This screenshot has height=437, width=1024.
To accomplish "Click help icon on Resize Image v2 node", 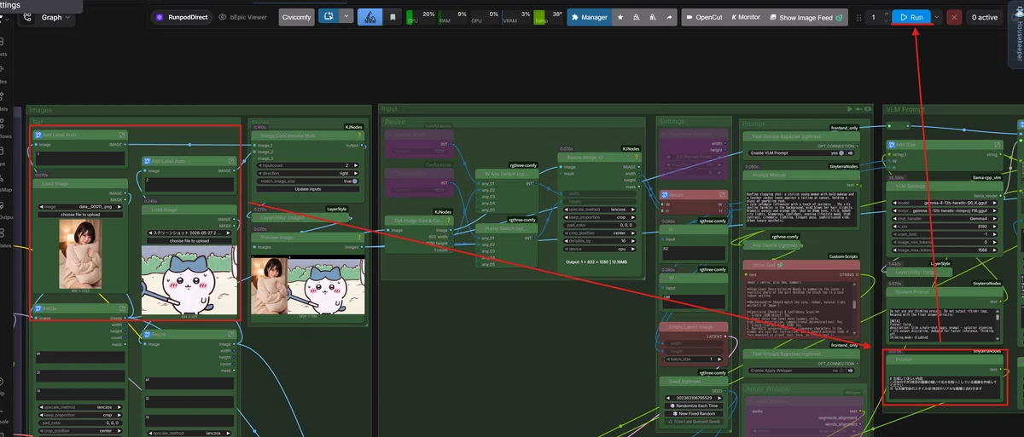I will click(635, 157).
